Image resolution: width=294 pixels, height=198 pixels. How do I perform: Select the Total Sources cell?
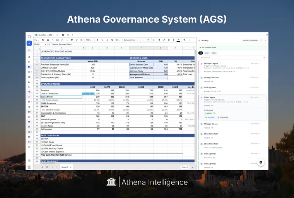click(141, 77)
